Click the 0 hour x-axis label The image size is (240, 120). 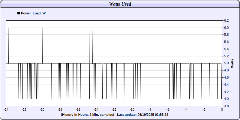222,109
